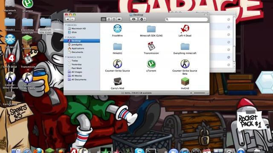Screen dimensions: 273x153
Task: Open the Action gear dropdown menu
Action: (x=142, y=19)
